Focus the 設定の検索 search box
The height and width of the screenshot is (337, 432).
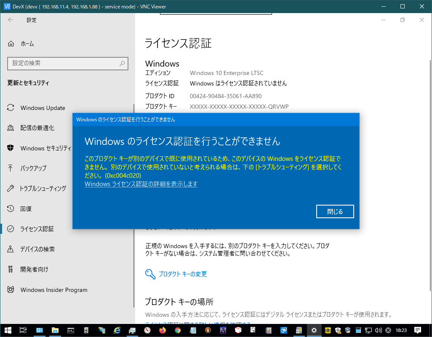[67, 63]
